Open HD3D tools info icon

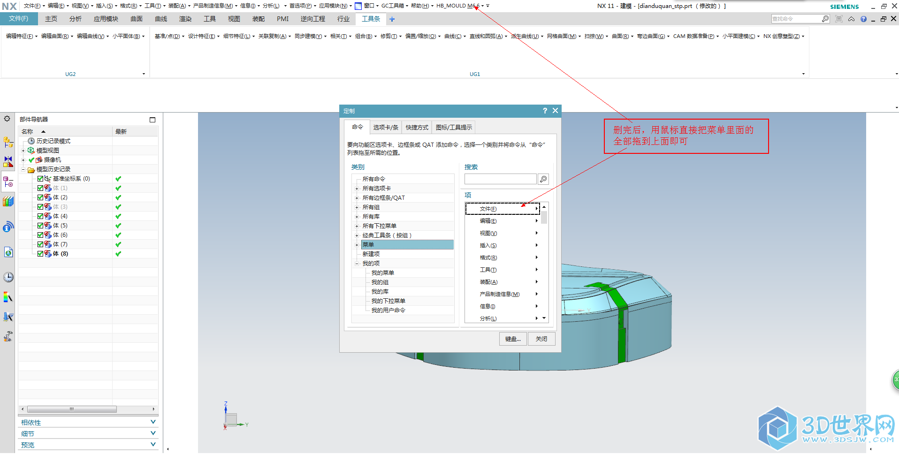coord(8,227)
